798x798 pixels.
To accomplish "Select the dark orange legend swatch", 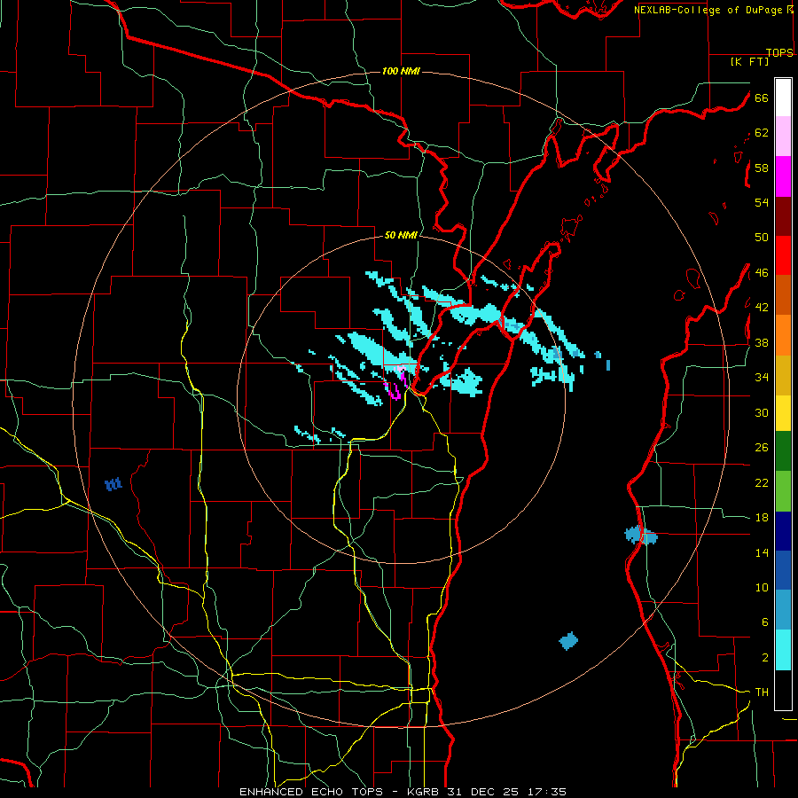I will [x=783, y=294].
